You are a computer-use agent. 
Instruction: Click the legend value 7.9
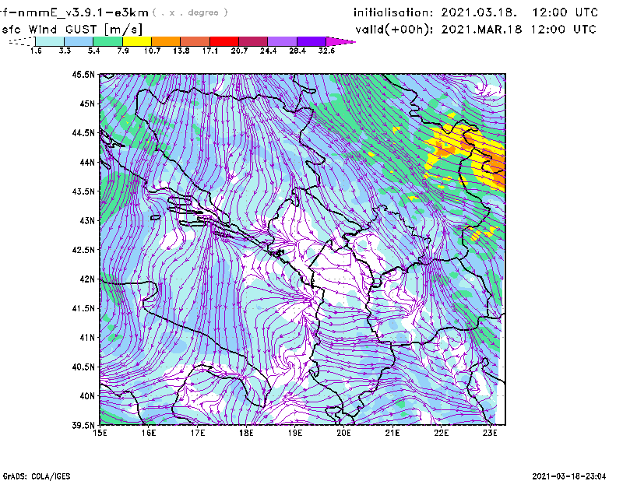(x=123, y=51)
